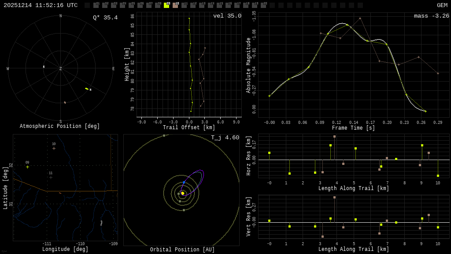Click the GEM shower label

pos(442,5)
